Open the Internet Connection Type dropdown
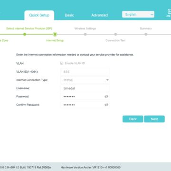The image size is (171, 171). point(85,80)
